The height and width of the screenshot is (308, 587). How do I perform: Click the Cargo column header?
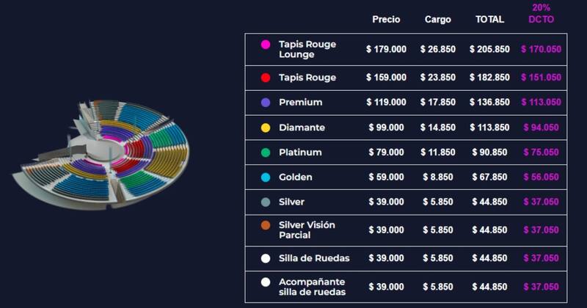tap(437, 20)
